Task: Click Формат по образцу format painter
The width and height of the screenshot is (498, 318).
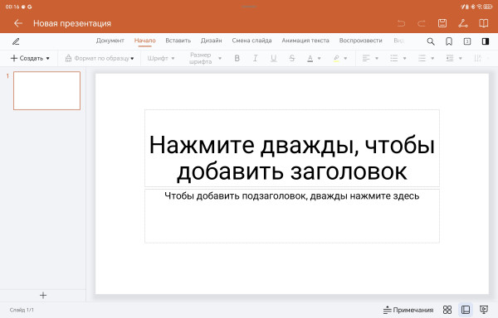Action: point(100,58)
